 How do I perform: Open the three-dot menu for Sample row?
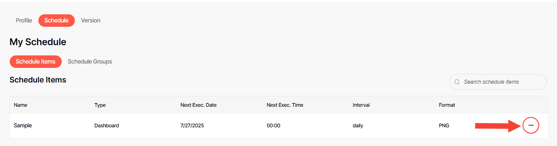tap(531, 125)
